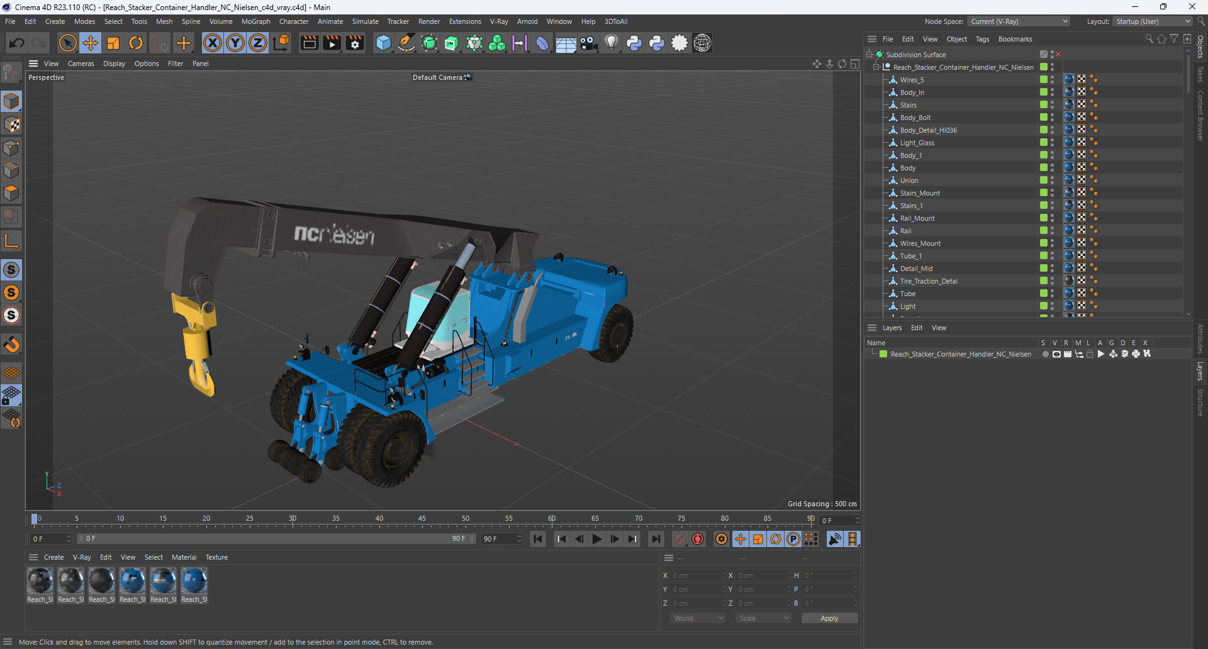
Task: Collapse the Subdivision Surface tree node
Action: click(x=869, y=54)
